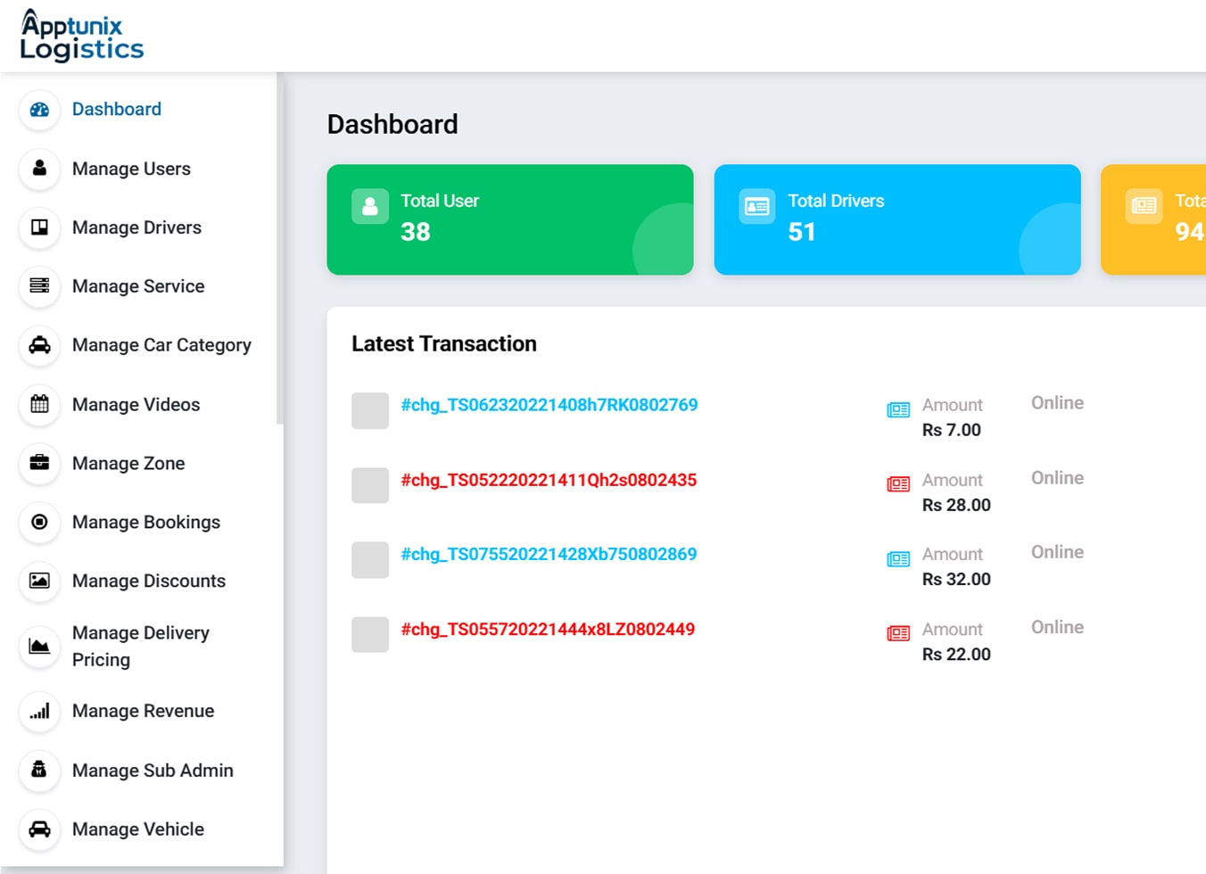Click the Manage Sub Admin icon
This screenshot has width=1206, height=874.
pos(39,770)
